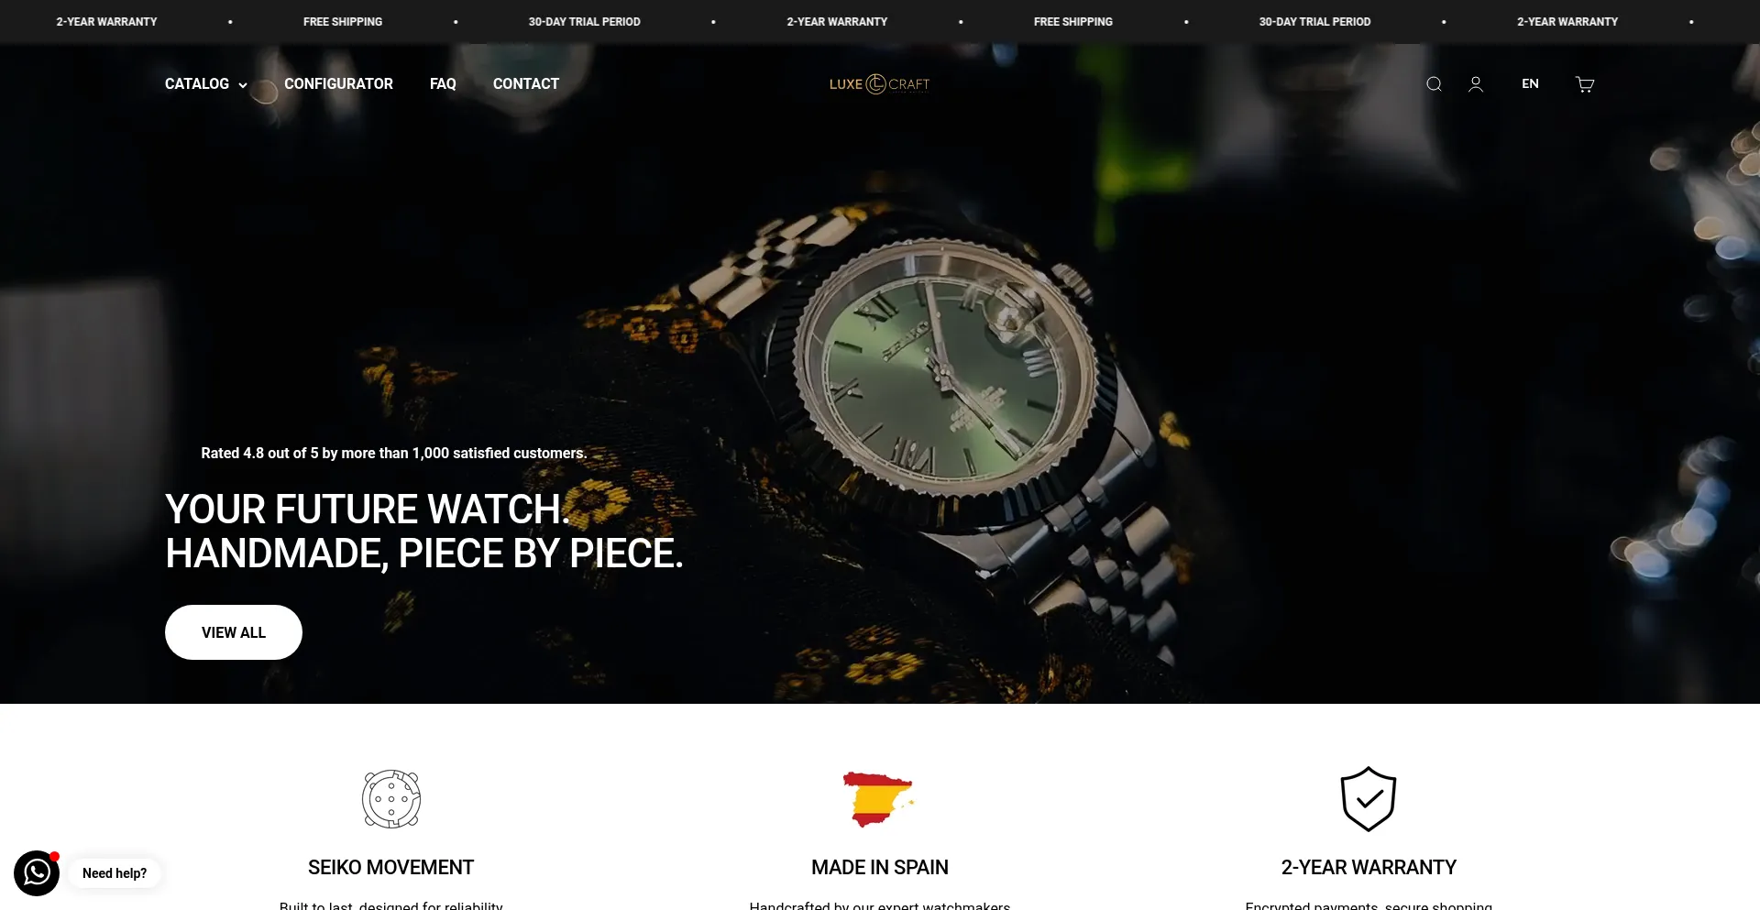Image resolution: width=1760 pixels, height=910 pixels.
Task: Click the LuxeCraft logo
Action: (879, 84)
